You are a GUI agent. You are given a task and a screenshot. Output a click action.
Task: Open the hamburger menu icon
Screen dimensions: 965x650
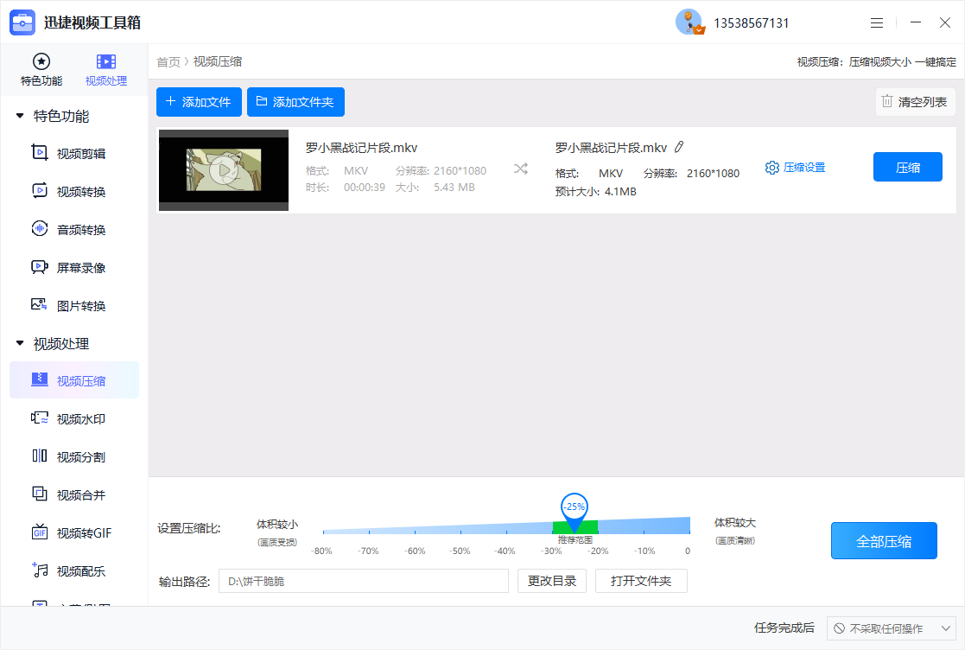pos(877,22)
